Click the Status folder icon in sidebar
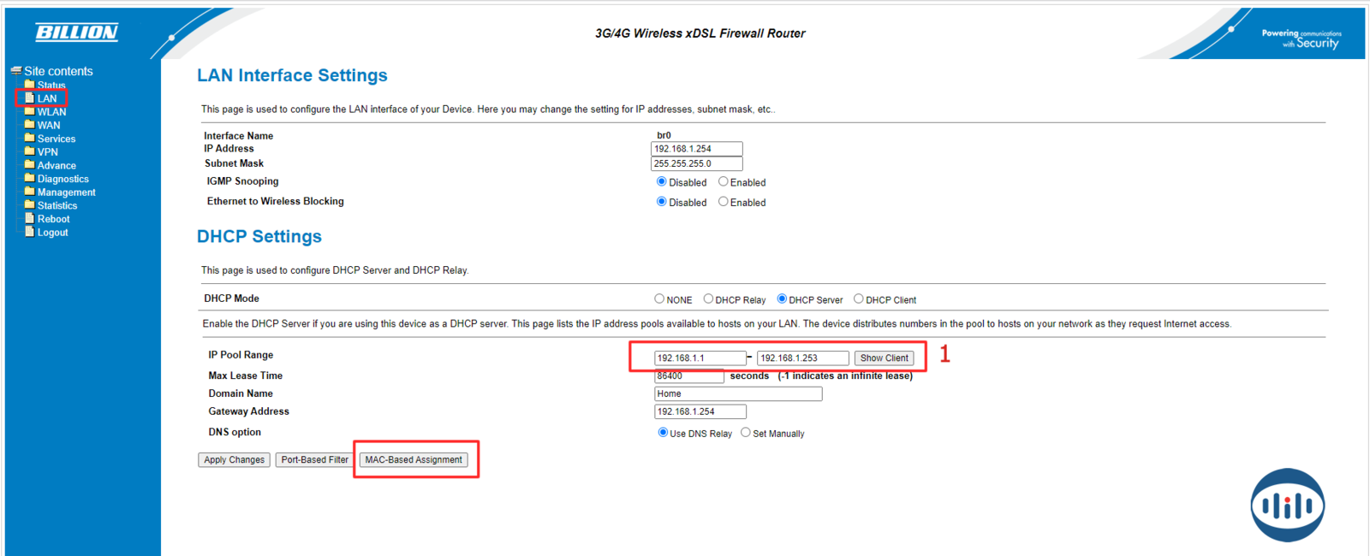 click(29, 85)
